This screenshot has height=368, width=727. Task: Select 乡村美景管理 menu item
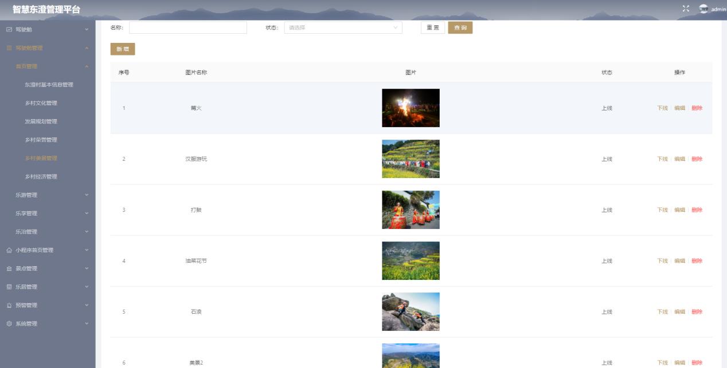coord(41,158)
